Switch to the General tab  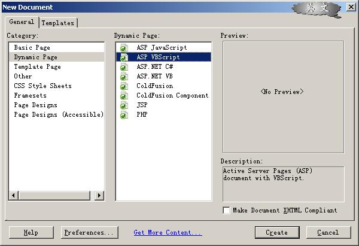pos(22,22)
